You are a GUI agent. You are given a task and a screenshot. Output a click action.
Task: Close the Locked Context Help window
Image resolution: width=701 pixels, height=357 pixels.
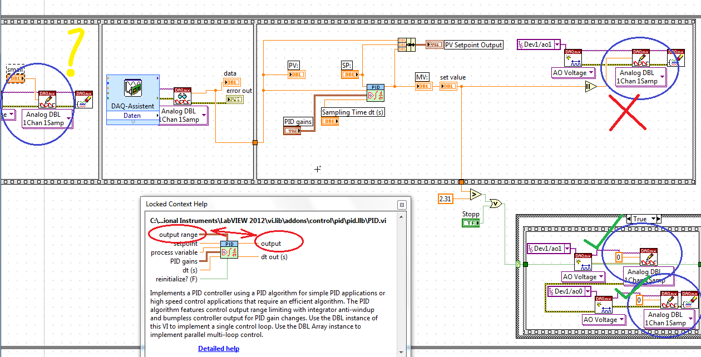(402, 204)
